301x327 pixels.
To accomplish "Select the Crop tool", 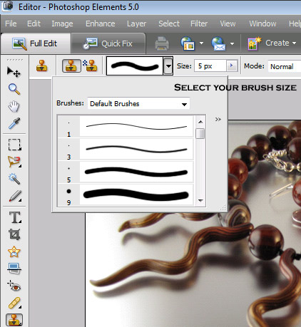I will [14, 234].
